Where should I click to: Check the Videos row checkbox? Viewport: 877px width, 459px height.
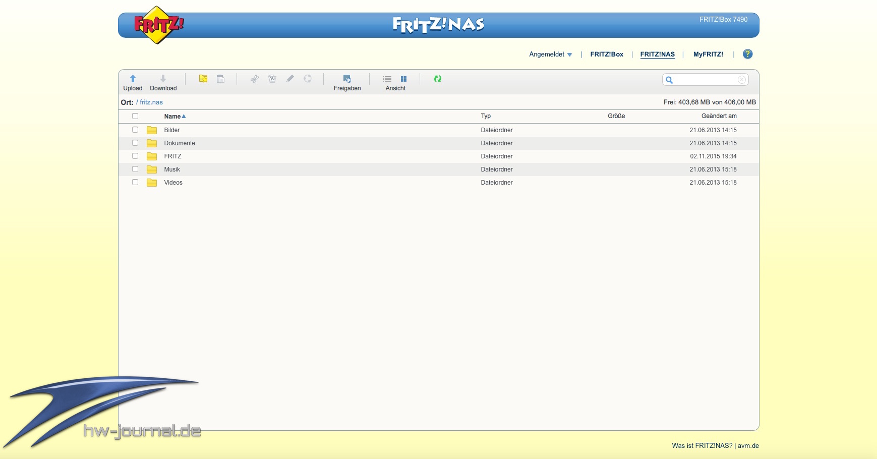(x=135, y=182)
